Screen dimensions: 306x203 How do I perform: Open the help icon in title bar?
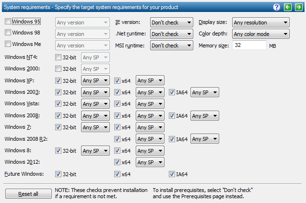[277, 7]
